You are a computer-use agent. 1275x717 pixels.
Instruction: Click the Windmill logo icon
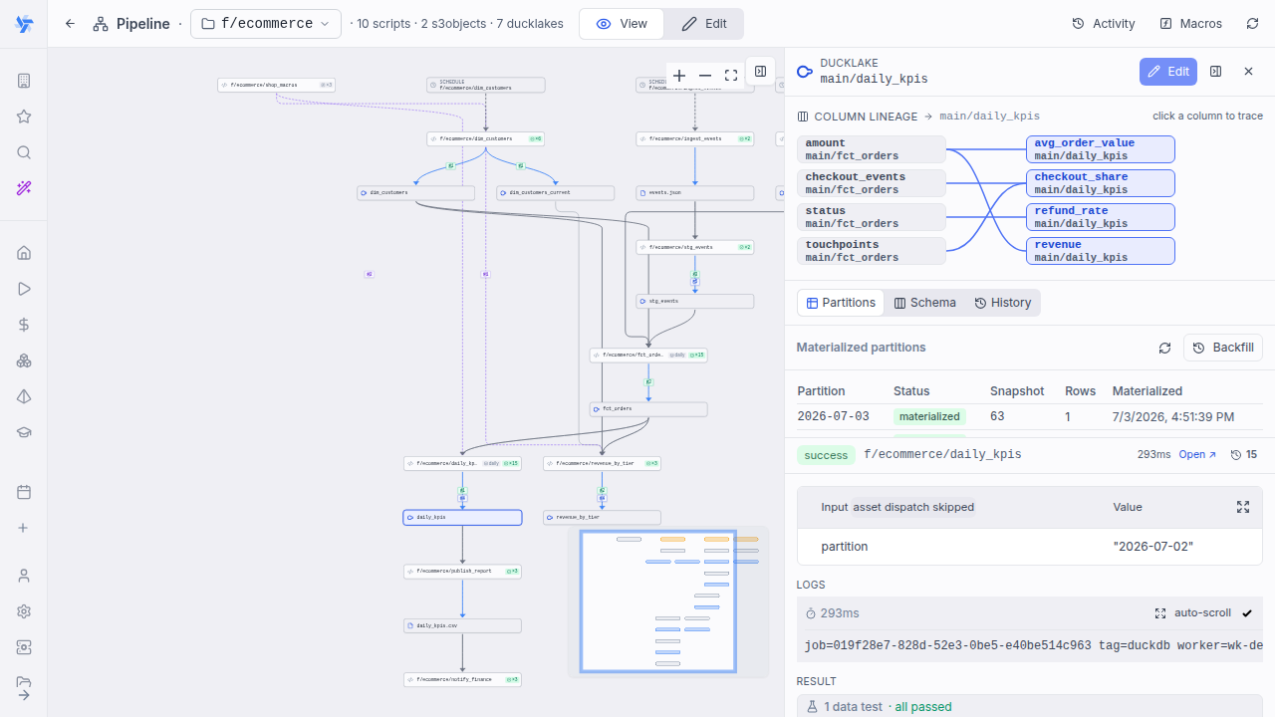pos(24,24)
